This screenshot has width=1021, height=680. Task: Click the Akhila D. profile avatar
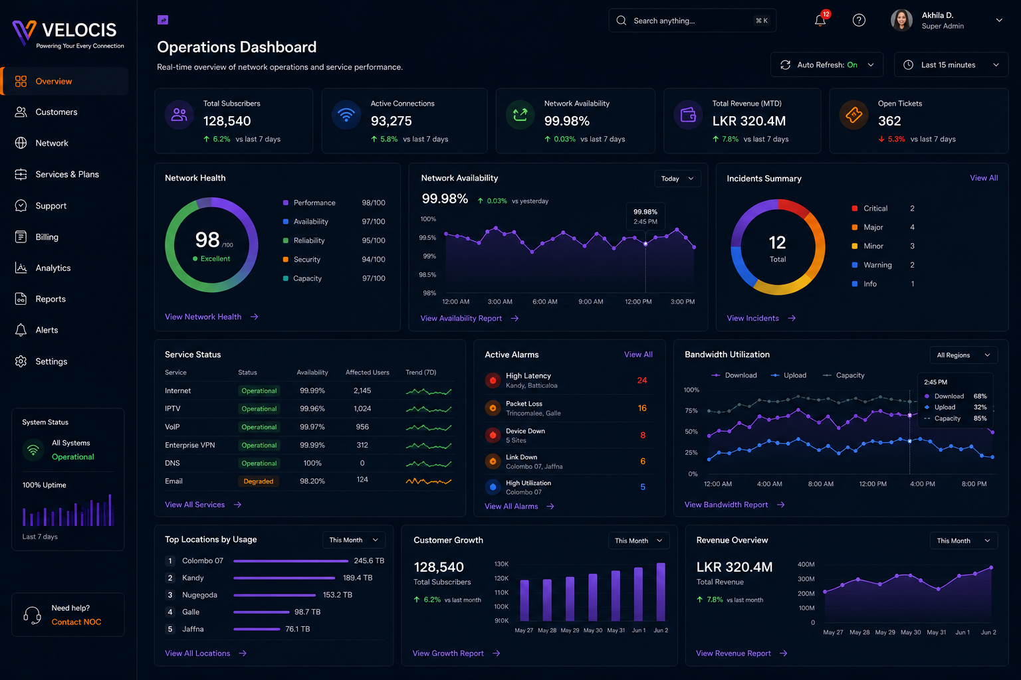tap(901, 21)
